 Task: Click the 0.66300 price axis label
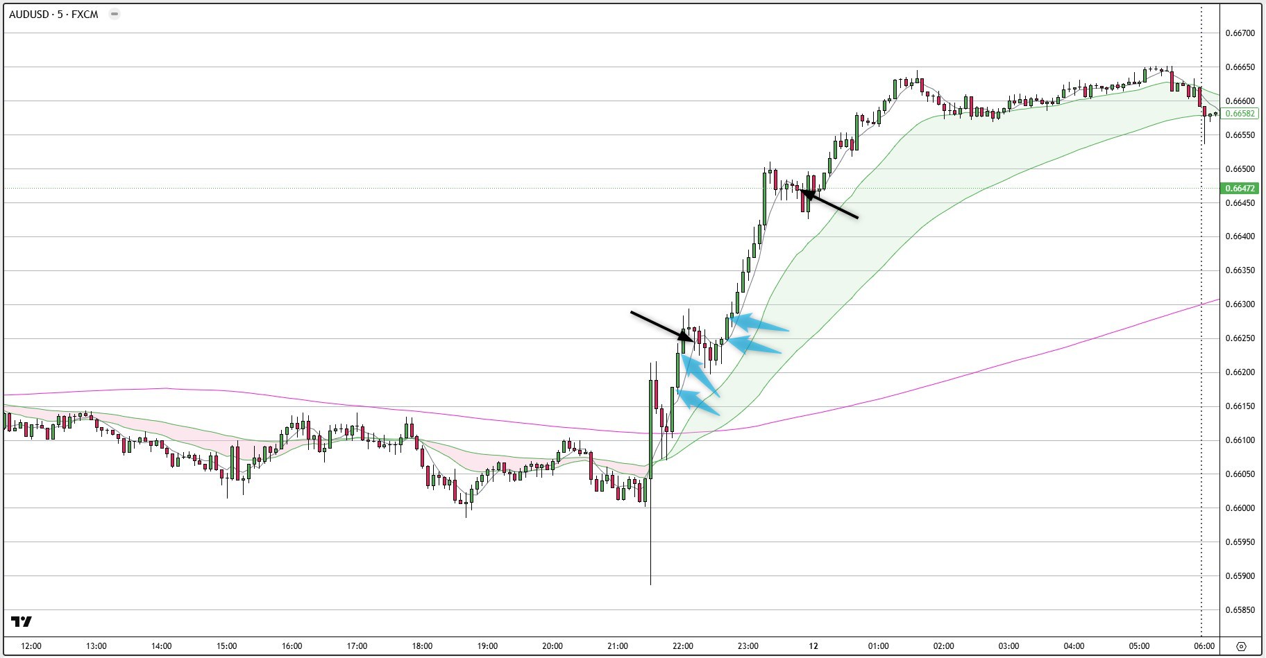pyautogui.click(x=1240, y=304)
